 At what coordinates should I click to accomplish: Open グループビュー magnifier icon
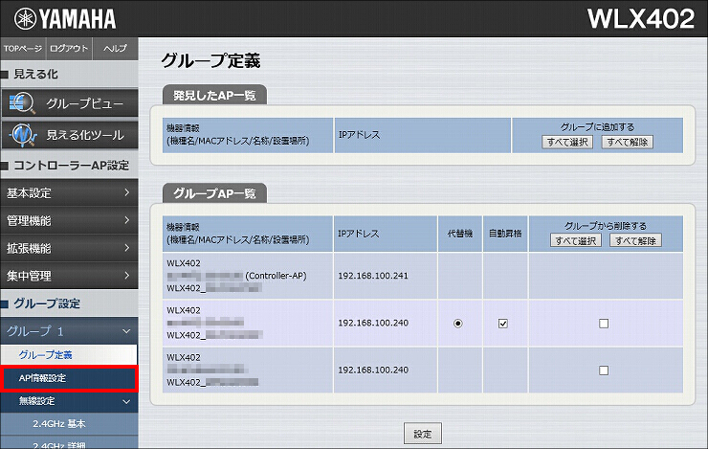coord(22,103)
